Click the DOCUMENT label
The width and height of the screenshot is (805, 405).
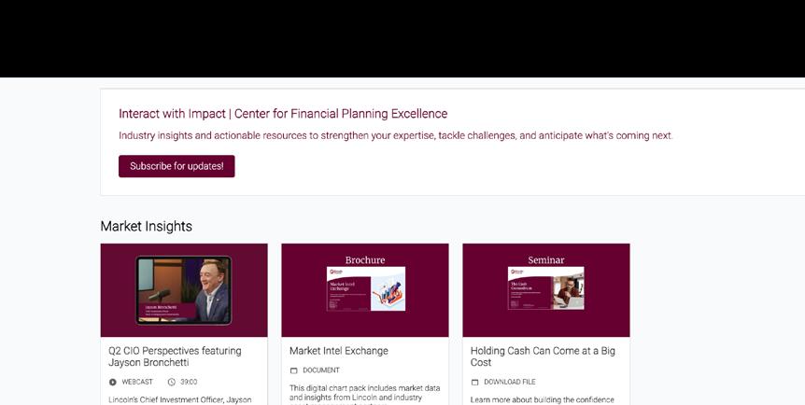point(321,370)
